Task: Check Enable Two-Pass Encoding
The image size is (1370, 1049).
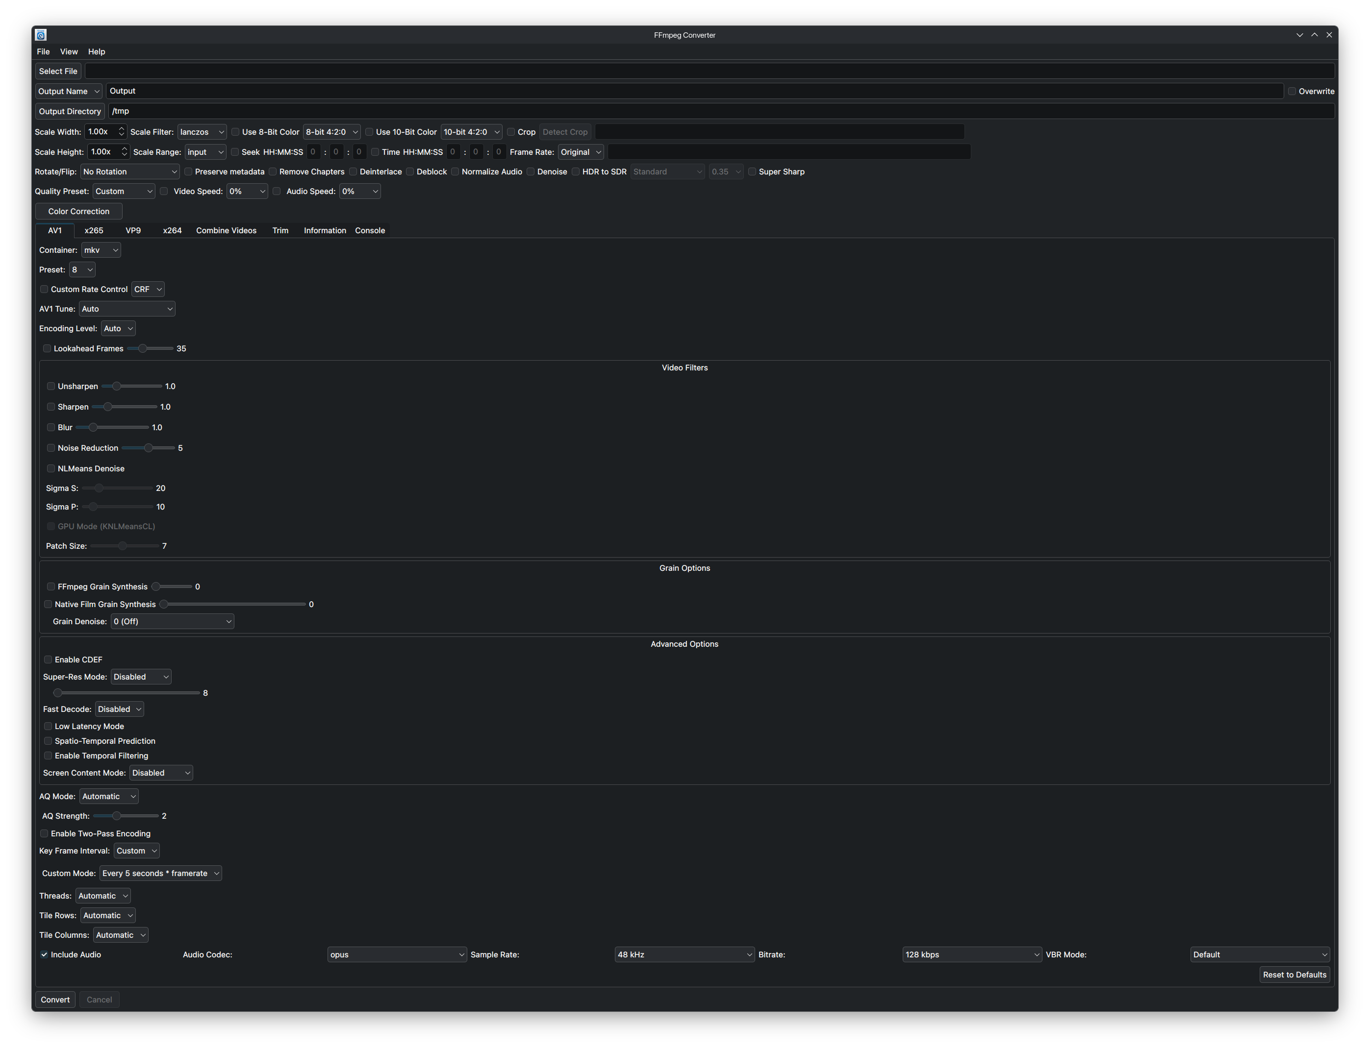Action: [44, 833]
